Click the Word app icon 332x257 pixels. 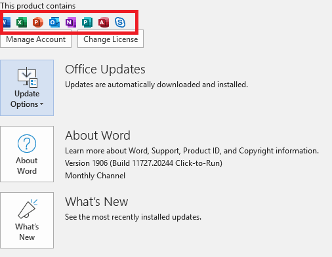(x=7, y=22)
